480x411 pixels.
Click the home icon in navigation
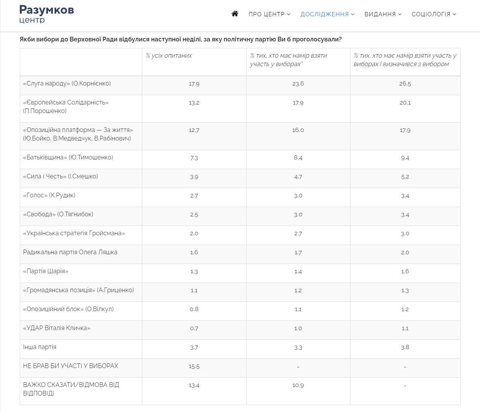coord(235,14)
